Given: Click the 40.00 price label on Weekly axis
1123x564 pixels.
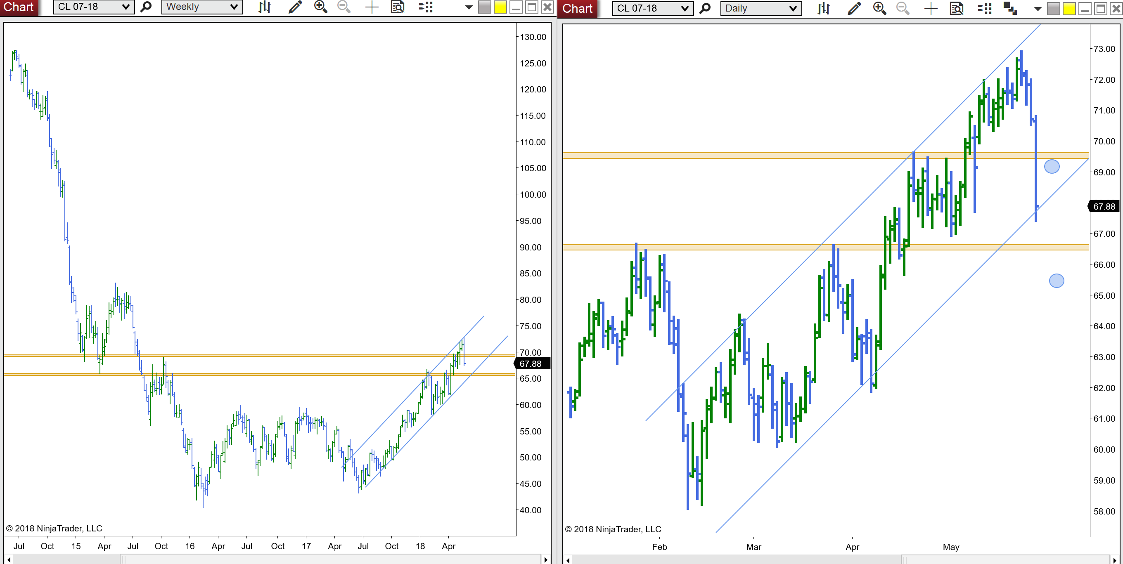Looking at the screenshot, I should [x=530, y=510].
